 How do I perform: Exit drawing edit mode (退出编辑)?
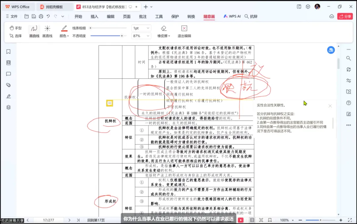point(184,31)
